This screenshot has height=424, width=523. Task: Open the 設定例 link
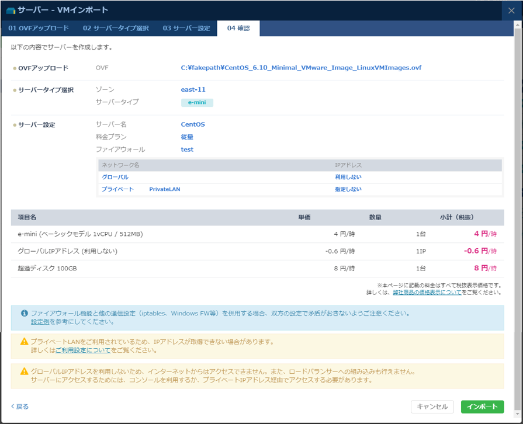(41, 322)
